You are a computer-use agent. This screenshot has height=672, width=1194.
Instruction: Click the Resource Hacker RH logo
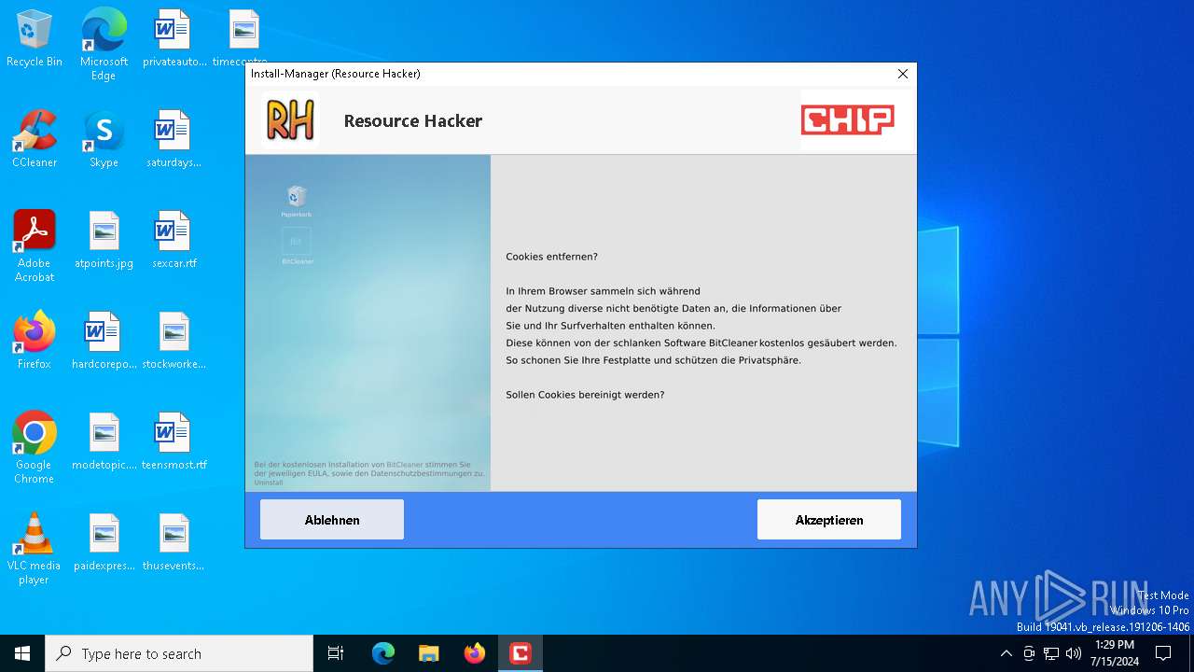(290, 120)
